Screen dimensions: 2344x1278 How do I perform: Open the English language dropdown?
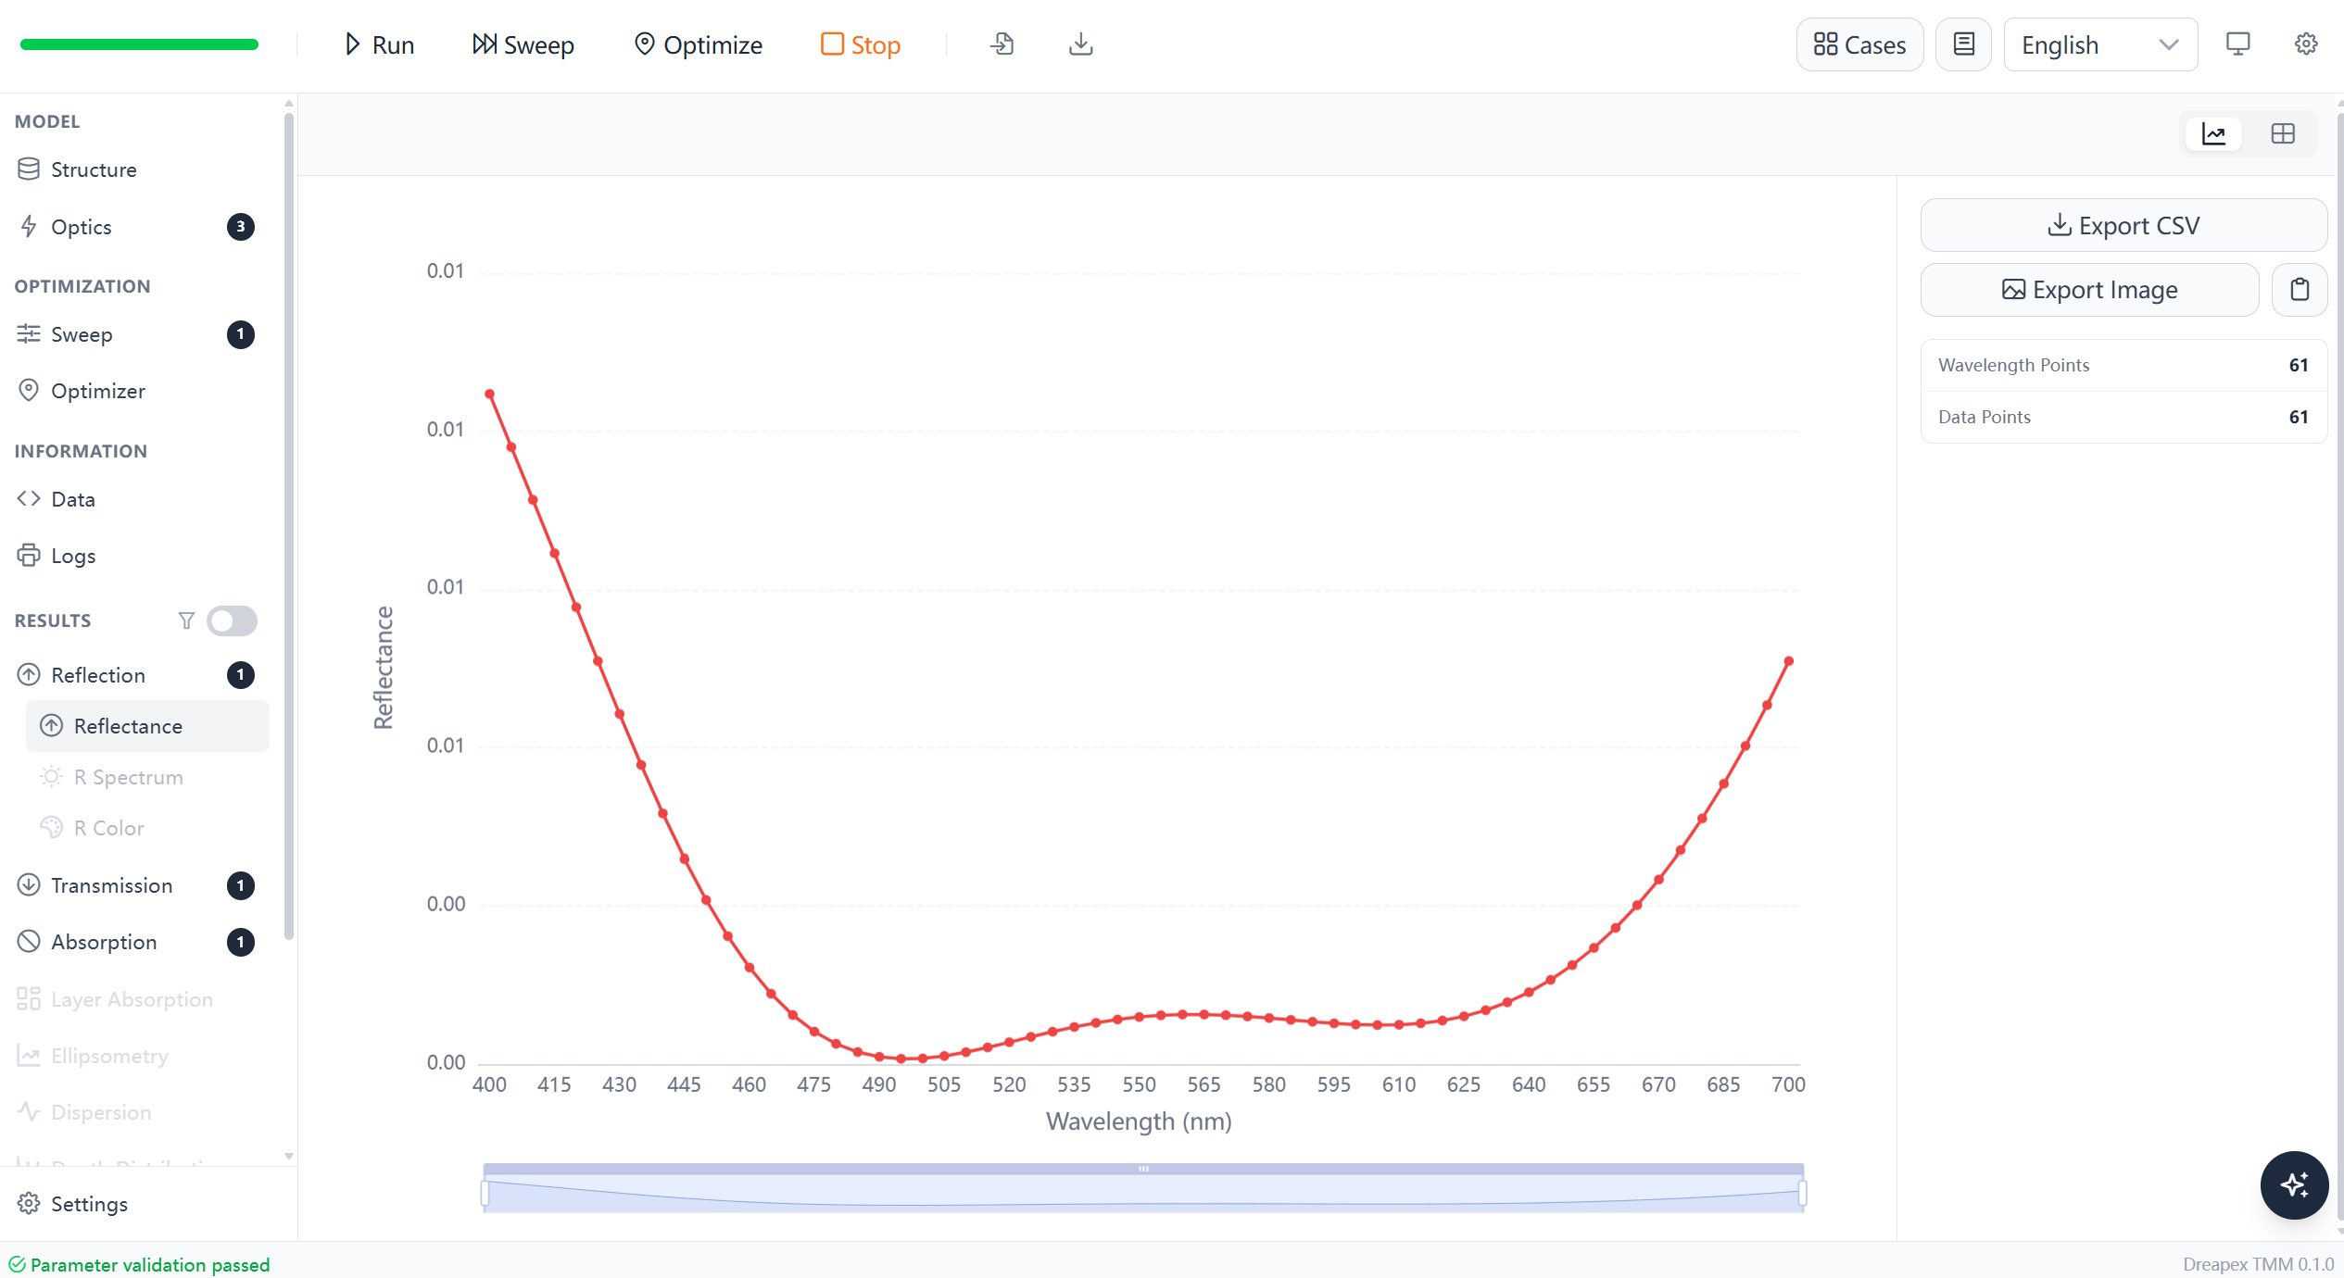point(2100,44)
